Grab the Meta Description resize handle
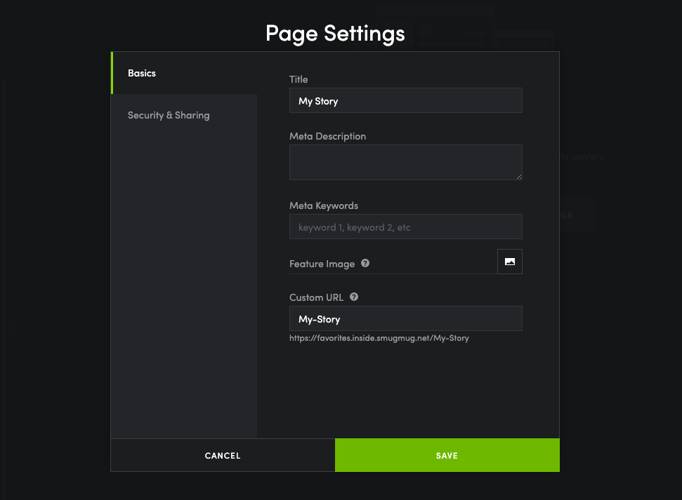 (x=519, y=177)
